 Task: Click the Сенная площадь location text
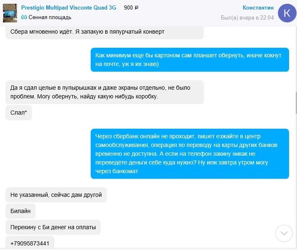[x=50, y=17]
